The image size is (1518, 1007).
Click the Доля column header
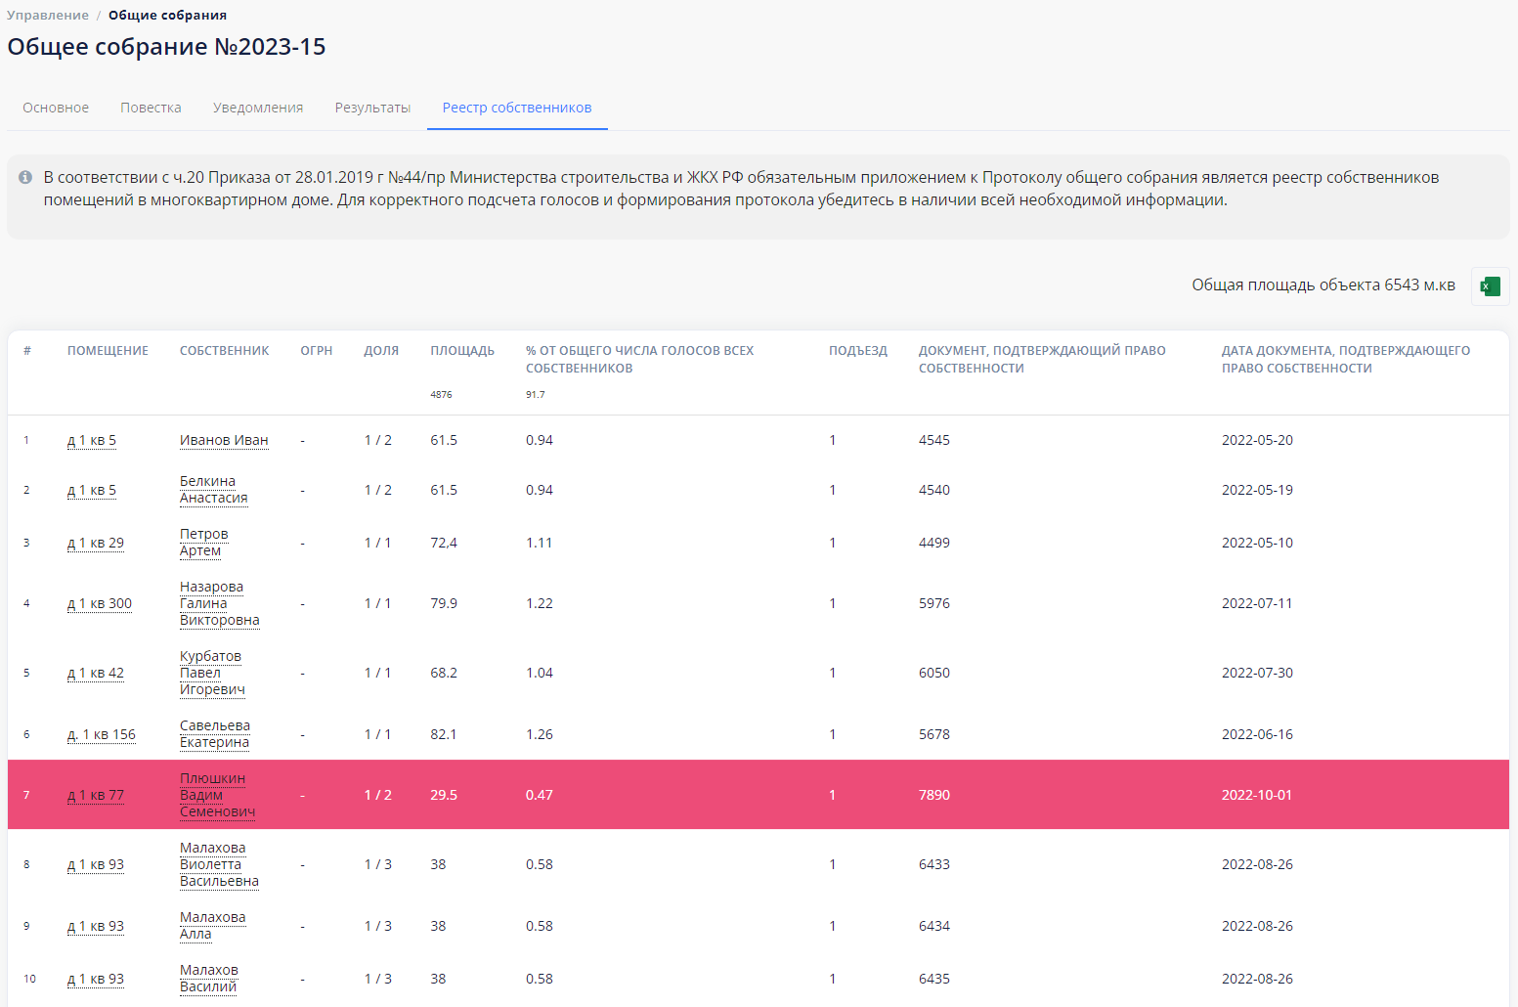(381, 351)
